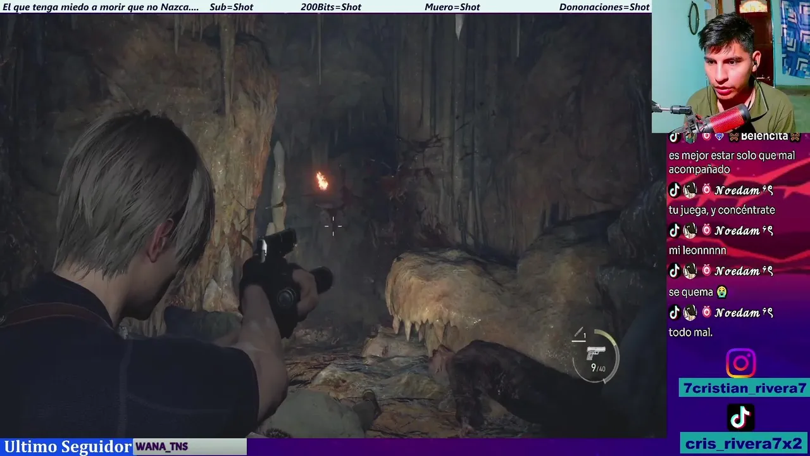Click the latest follower name 'WANA_TNS'
Viewport: 810px width, 456px height.
pos(161,446)
